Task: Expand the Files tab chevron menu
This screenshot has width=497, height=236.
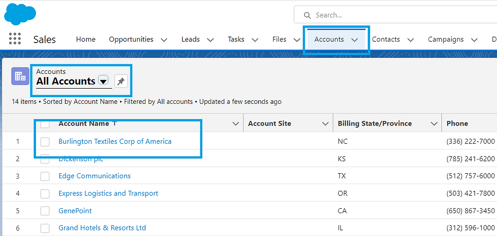Action: tap(297, 40)
